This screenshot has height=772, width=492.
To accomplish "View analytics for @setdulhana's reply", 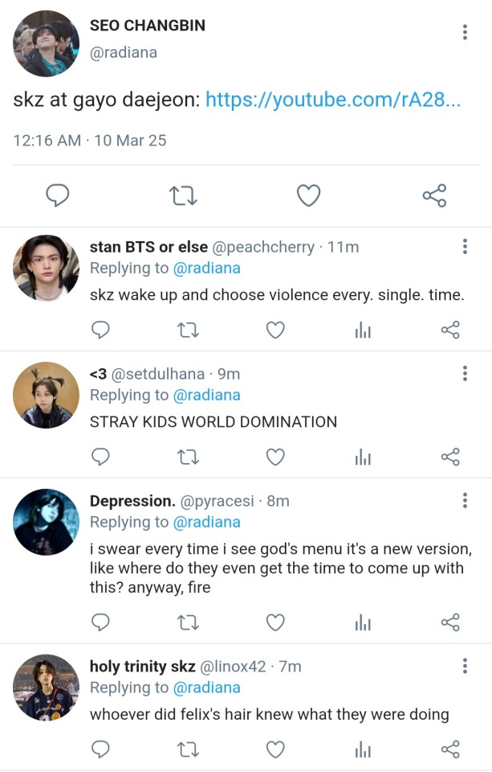I will click(363, 457).
